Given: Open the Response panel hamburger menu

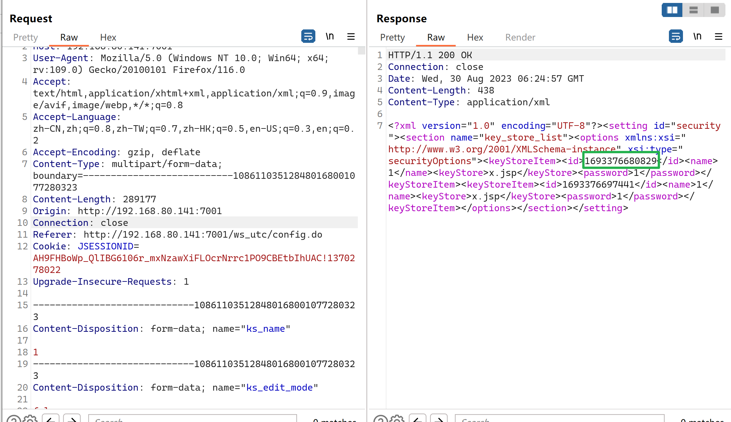Looking at the screenshot, I should (x=719, y=36).
